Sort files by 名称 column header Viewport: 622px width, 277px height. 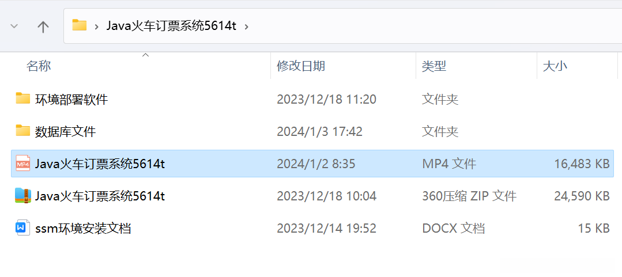tap(39, 66)
